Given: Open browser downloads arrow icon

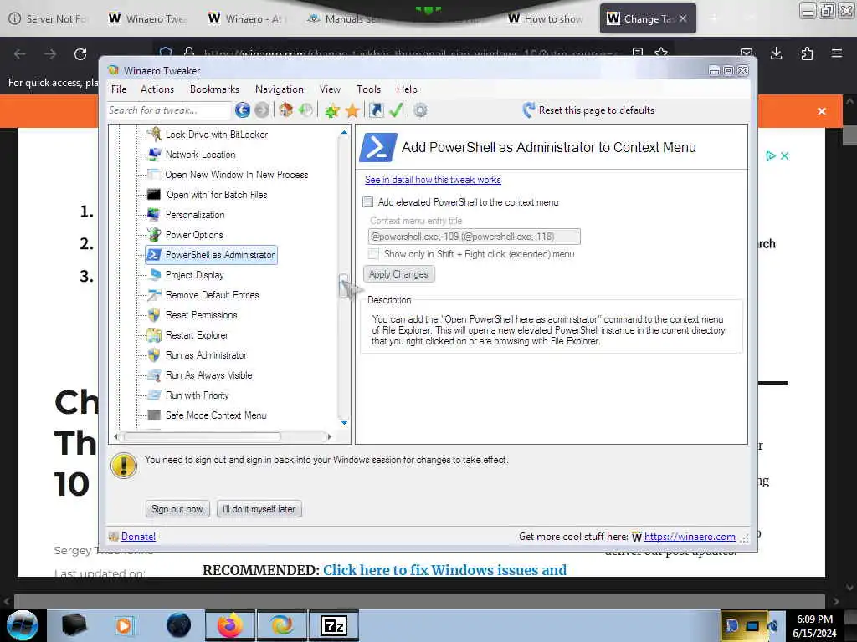Looking at the screenshot, I should 776,53.
